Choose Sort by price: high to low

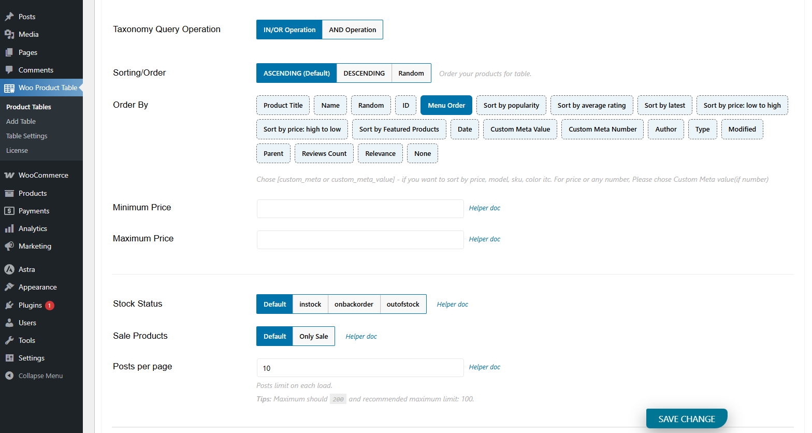tap(302, 129)
